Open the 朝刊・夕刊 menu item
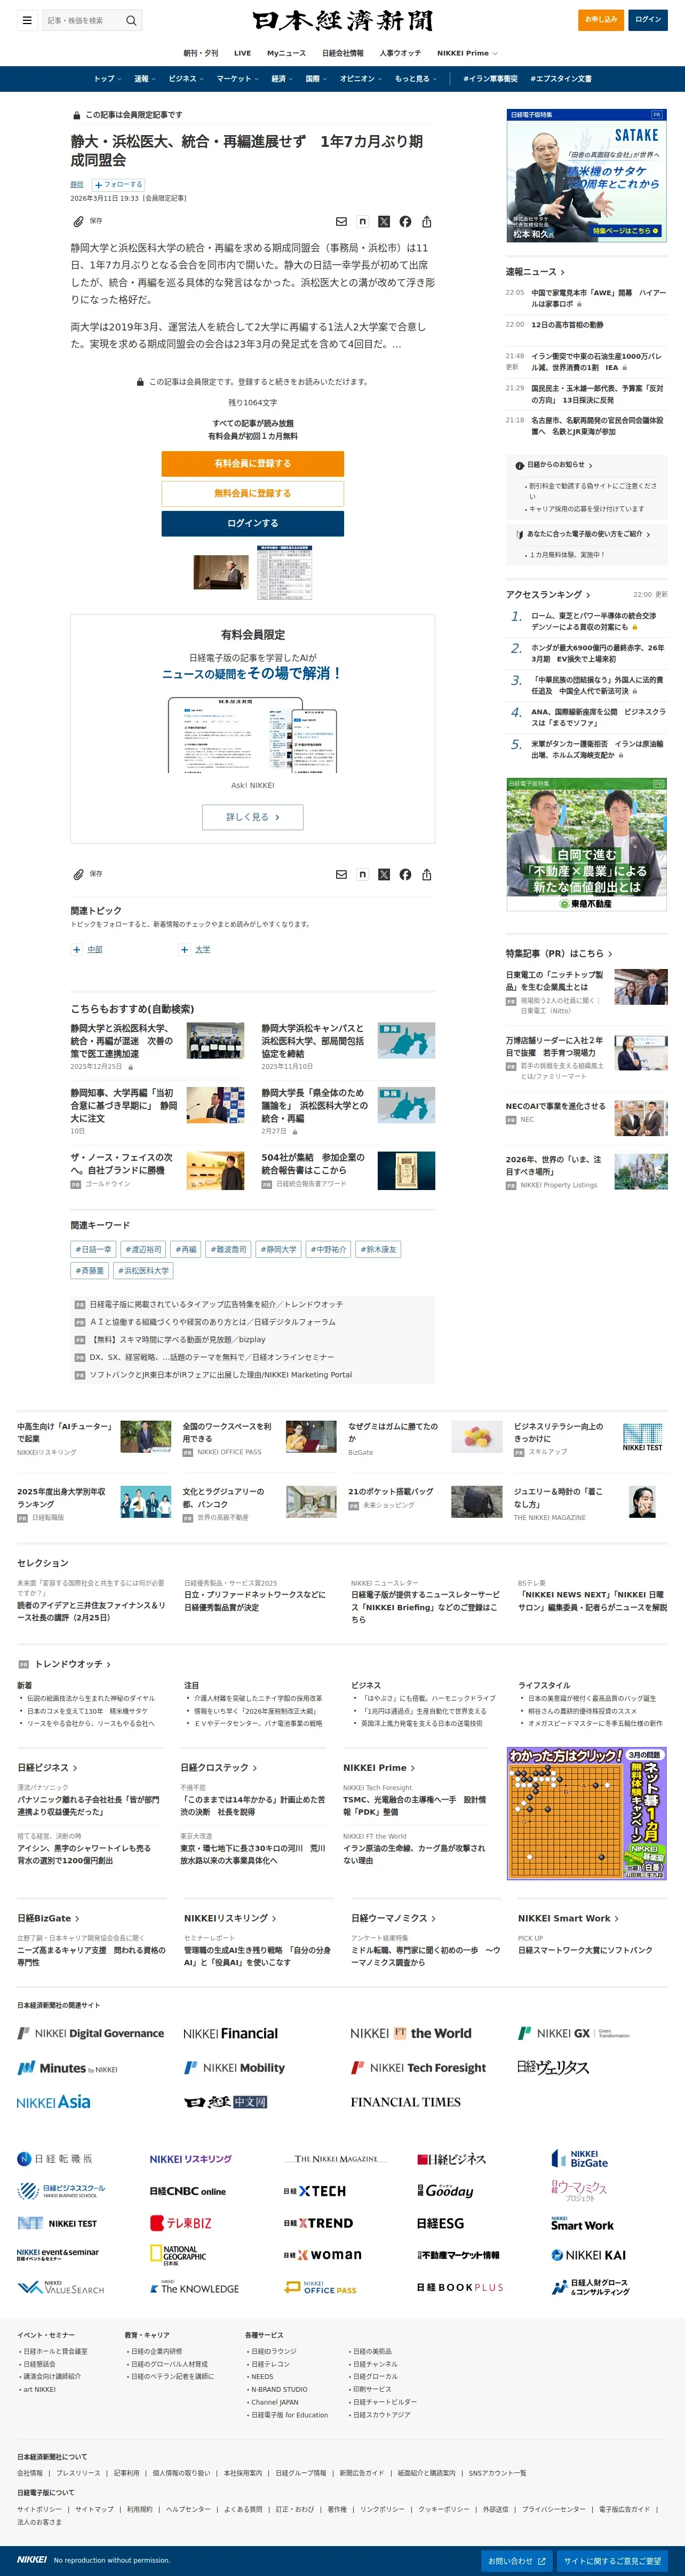The height and width of the screenshot is (2576, 685). (201, 53)
